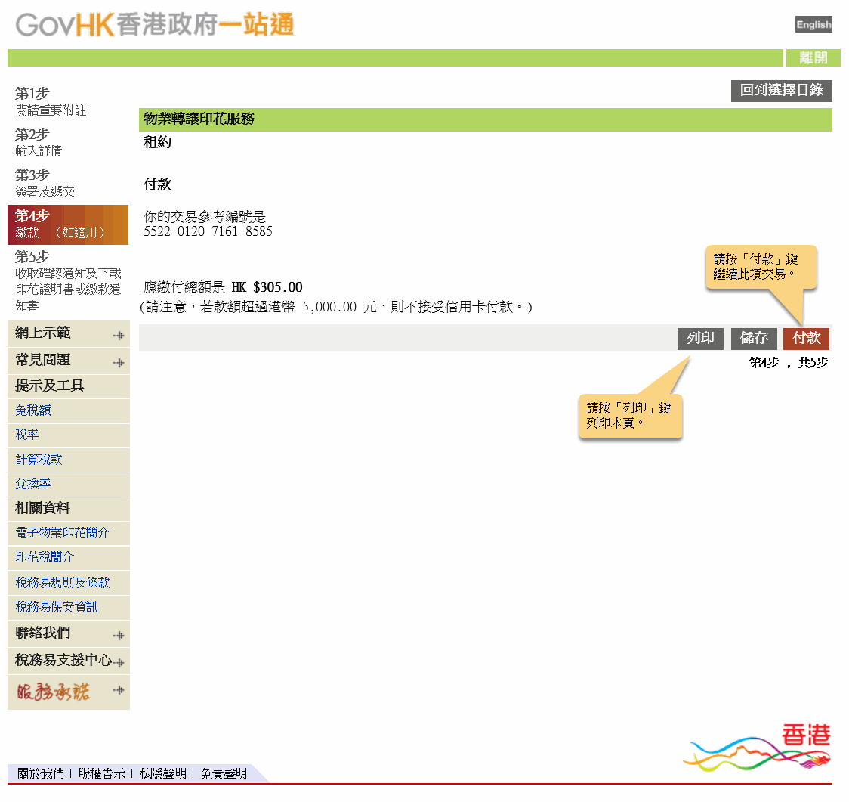This screenshot has height=802, width=849.
Task: Expand the 稅務易支援中心 plus icon
Action: tap(119, 662)
